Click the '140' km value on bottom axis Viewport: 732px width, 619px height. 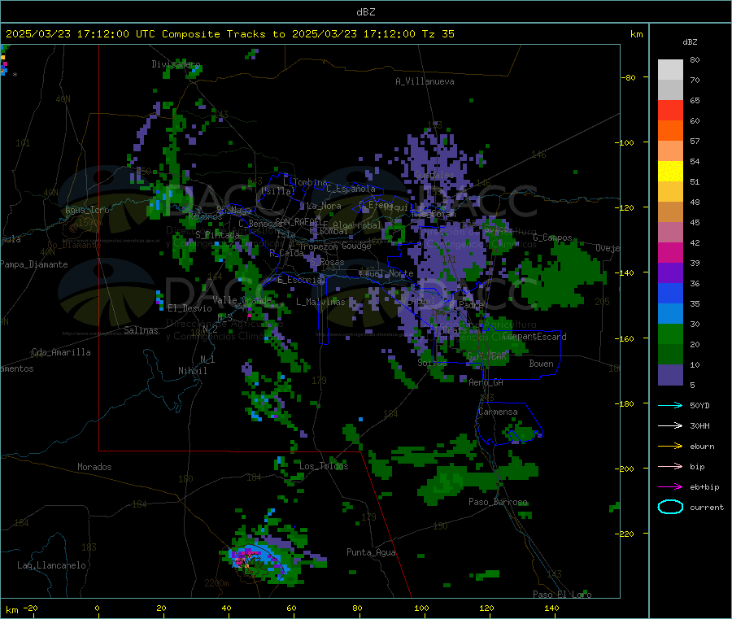pyautogui.click(x=551, y=608)
